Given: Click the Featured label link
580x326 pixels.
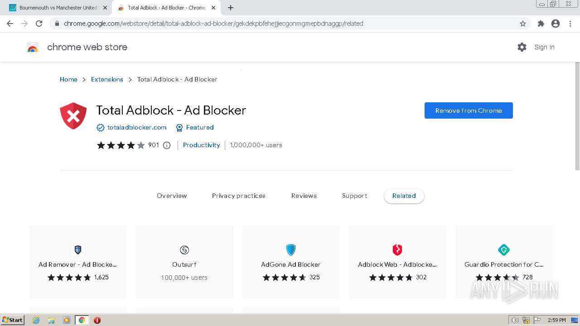Looking at the screenshot, I should pyautogui.click(x=200, y=128).
